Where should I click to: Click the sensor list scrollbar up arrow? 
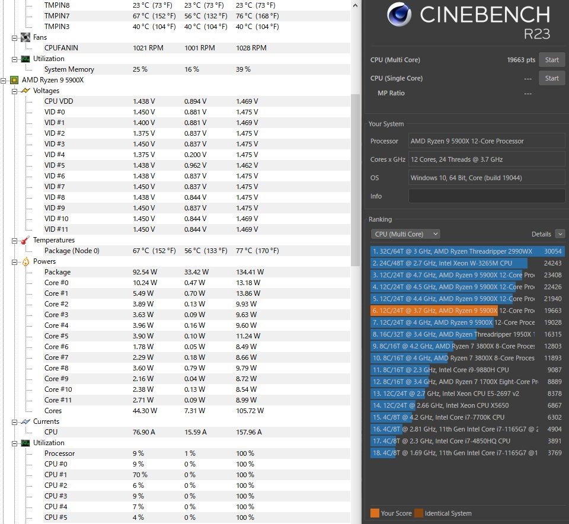pyautogui.click(x=355, y=5)
